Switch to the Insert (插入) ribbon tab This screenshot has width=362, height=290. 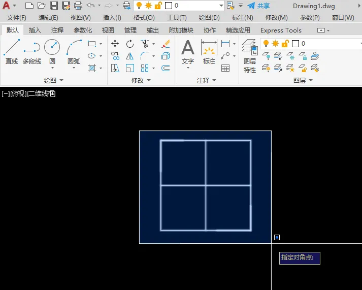(35, 30)
